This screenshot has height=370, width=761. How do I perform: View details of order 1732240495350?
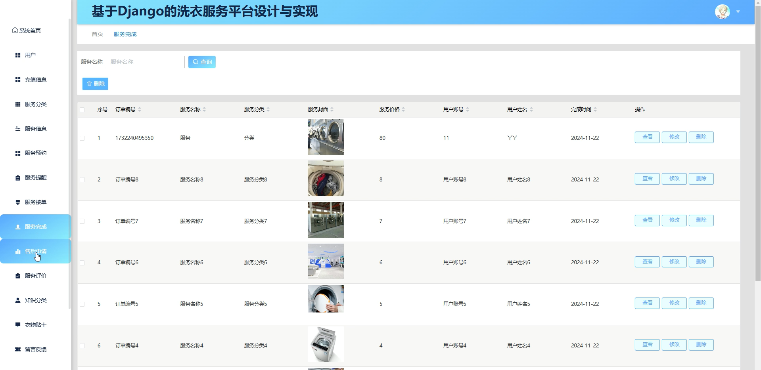pos(647,137)
